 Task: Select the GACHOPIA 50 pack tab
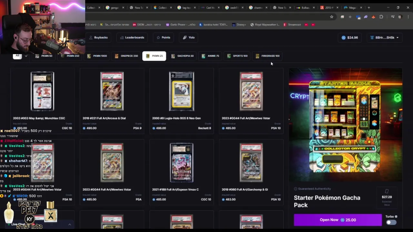pyautogui.click(x=182, y=56)
